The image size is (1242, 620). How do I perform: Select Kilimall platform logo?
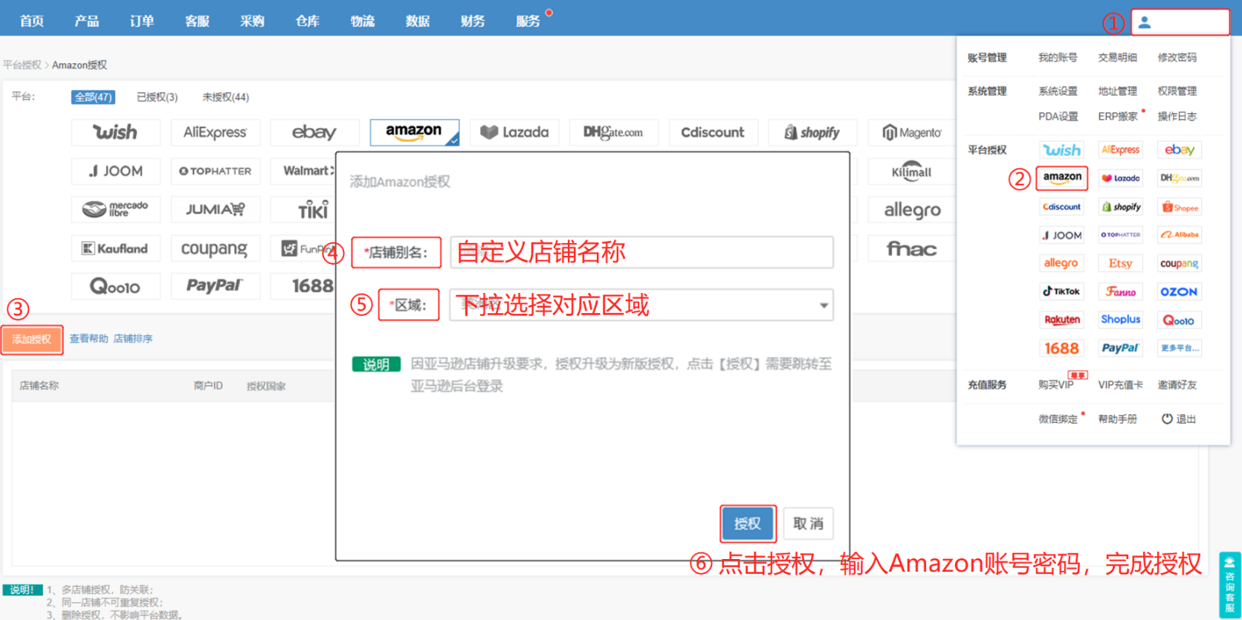click(912, 172)
